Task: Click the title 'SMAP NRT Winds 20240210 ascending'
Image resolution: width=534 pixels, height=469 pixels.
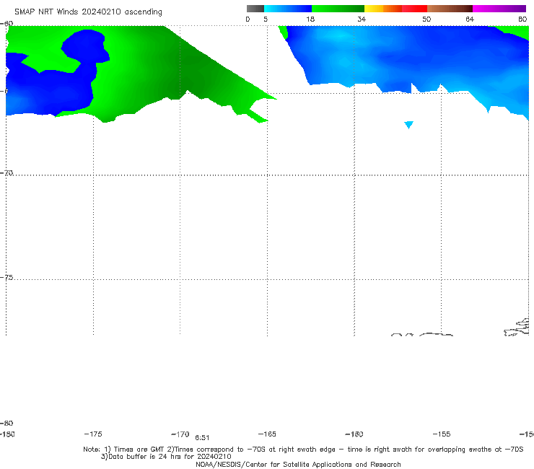Action: click(88, 12)
